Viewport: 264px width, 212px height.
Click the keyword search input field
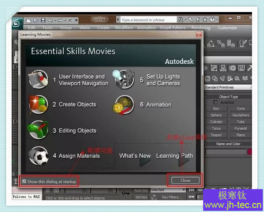[x=148, y=20]
